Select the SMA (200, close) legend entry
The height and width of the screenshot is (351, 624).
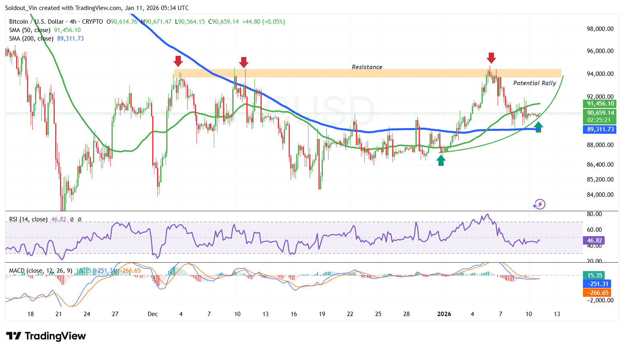click(x=31, y=39)
